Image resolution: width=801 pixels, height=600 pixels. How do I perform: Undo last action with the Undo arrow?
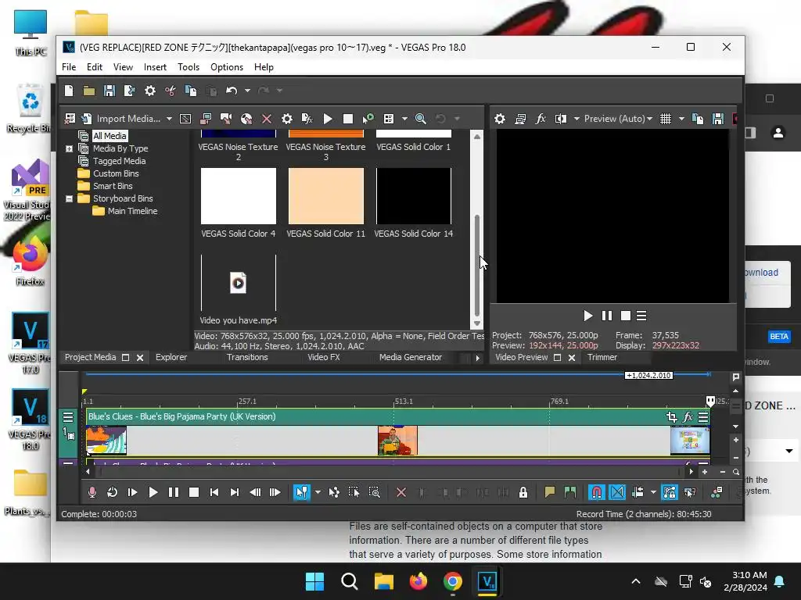[232, 91]
